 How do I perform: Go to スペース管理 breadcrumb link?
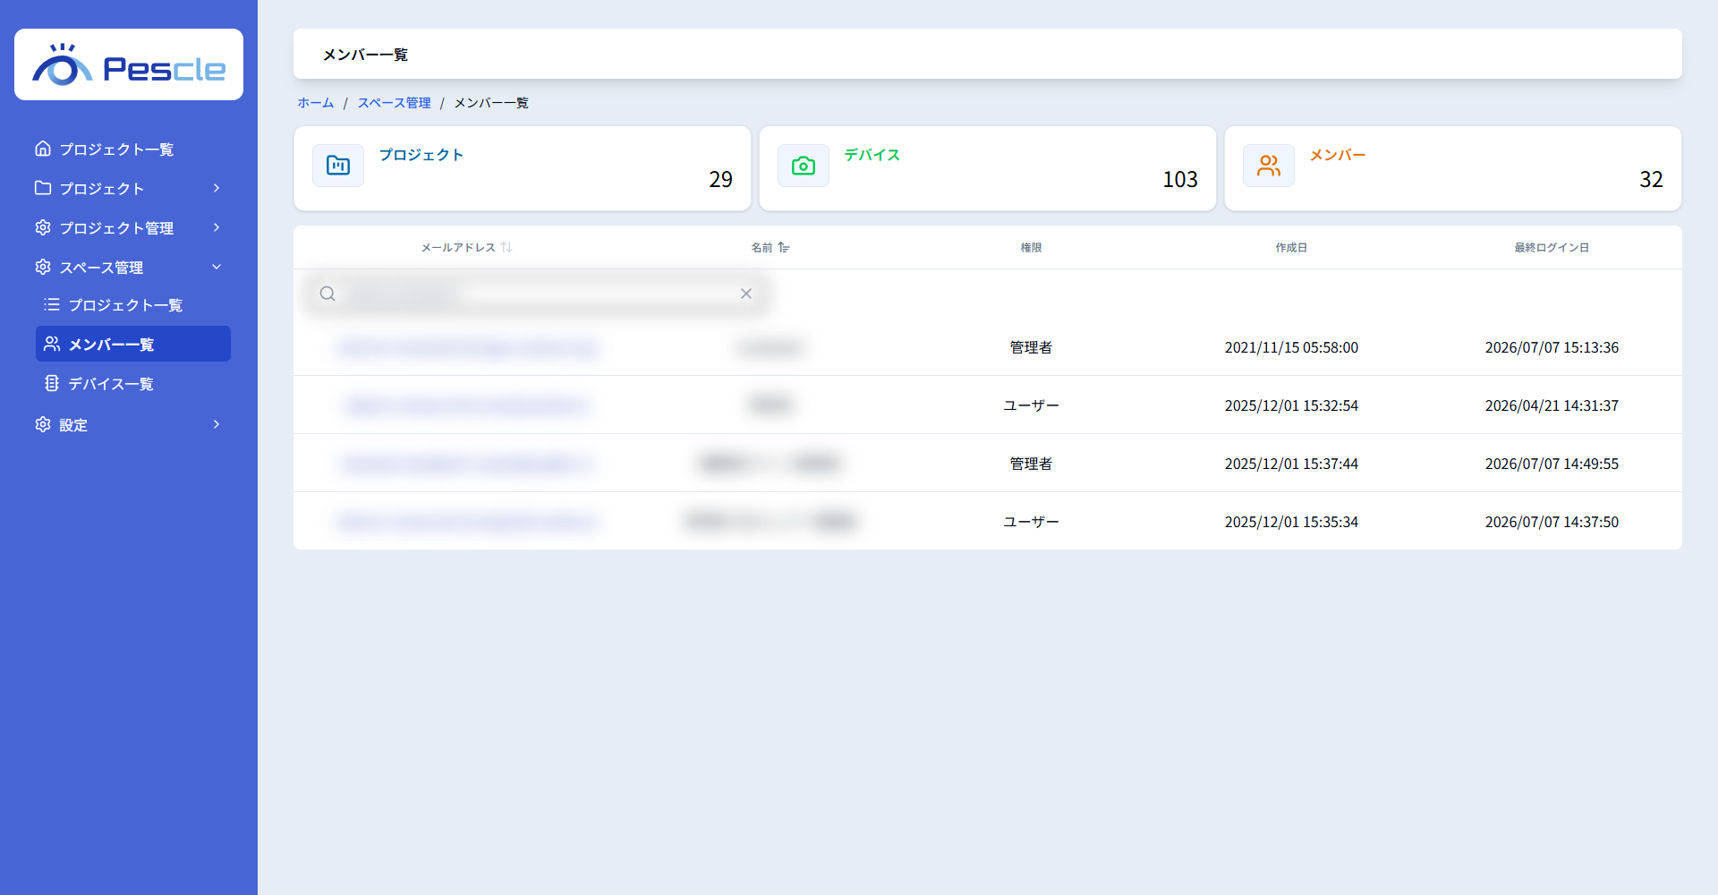pyautogui.click(x=395, y=103)
